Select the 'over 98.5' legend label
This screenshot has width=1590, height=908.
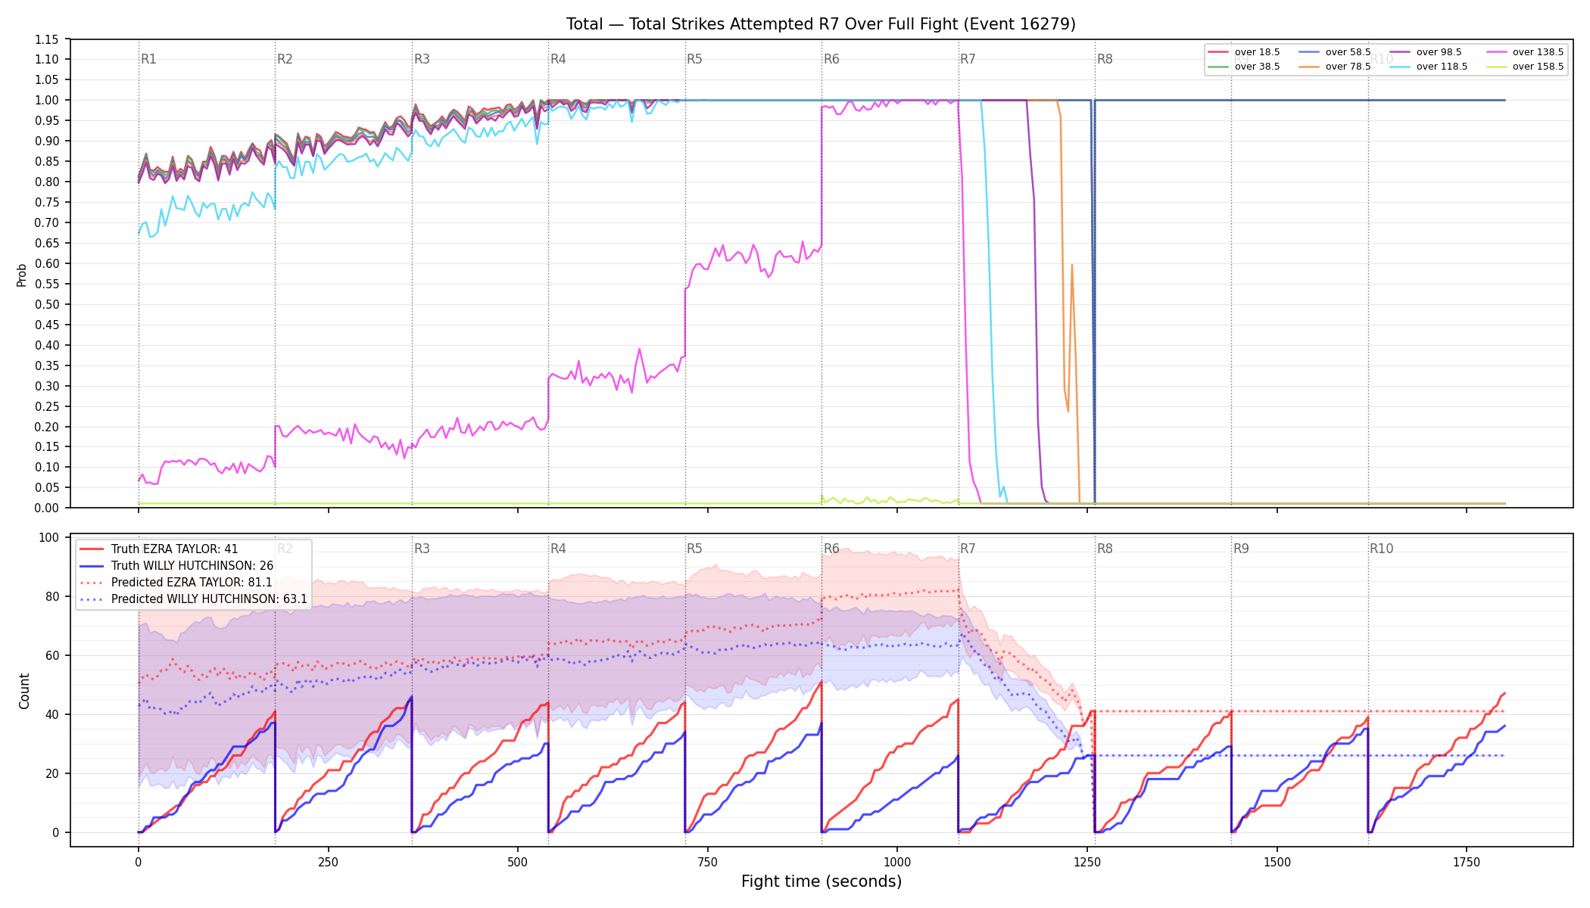coord(1439,52)
